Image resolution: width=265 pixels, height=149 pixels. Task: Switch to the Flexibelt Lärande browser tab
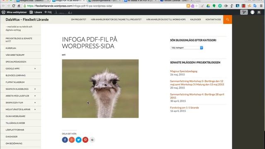176,1
